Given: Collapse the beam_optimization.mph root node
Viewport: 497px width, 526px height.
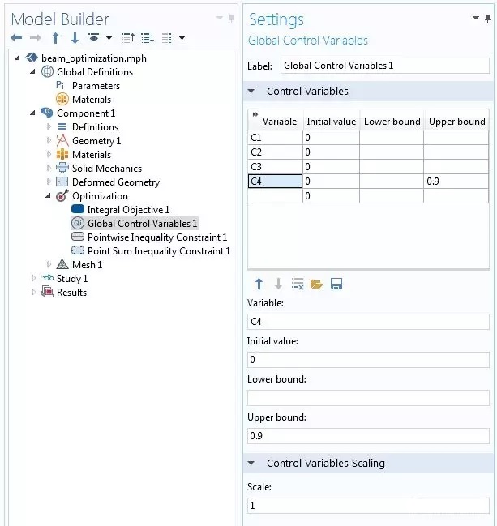Looking at the screenshot, I should coord(17,58).
